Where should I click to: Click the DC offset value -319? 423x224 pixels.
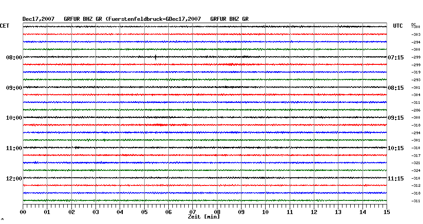click(416, 73)
